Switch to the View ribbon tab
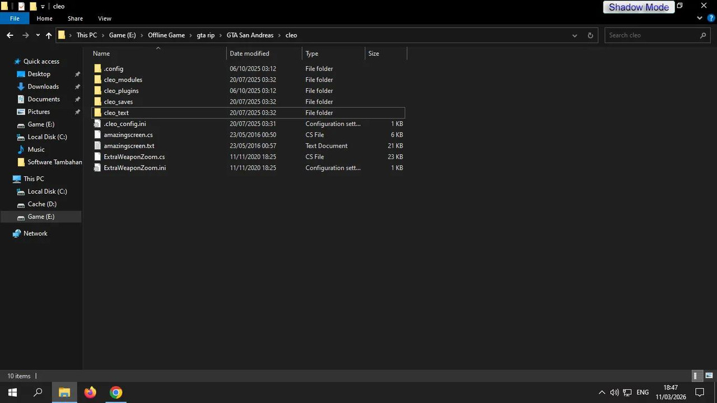717x403 pixels. [105, 18]
